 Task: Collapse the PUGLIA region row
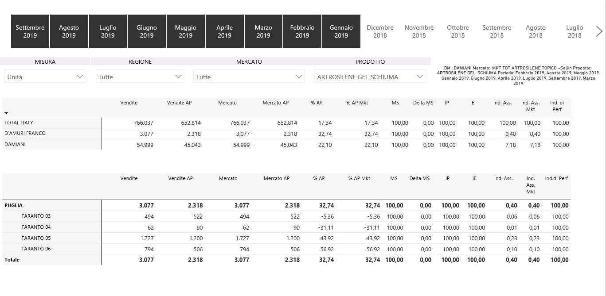[13, 205]
